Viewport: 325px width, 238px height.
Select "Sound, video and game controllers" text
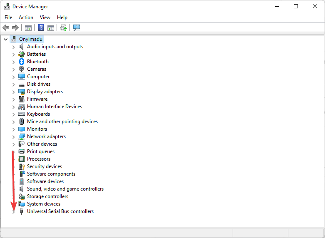[65, 189]
